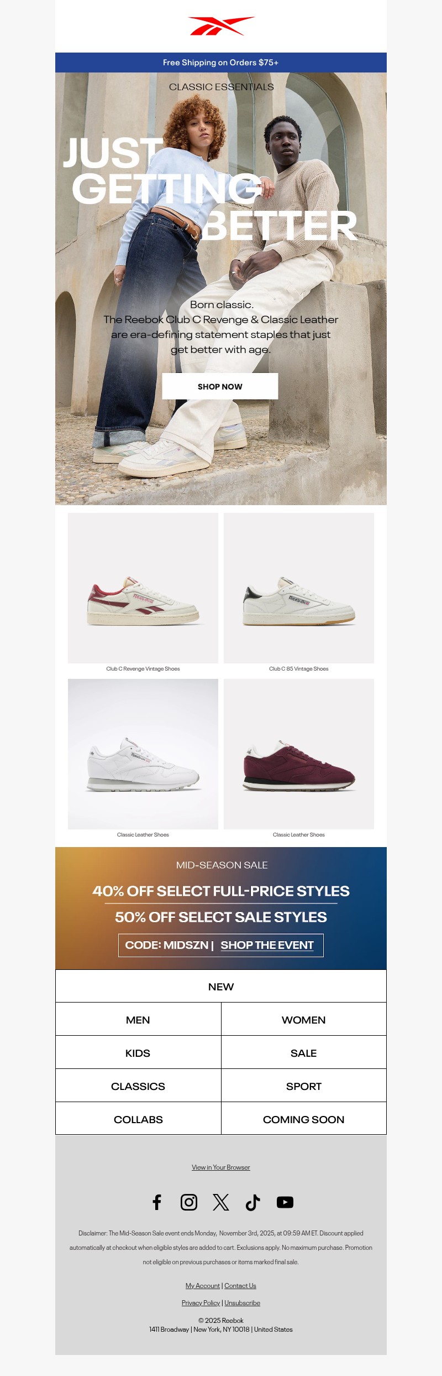Open Reebok's Facebook page icon
Screen dimensions: 442x1376
click(x=157, y=1202)
